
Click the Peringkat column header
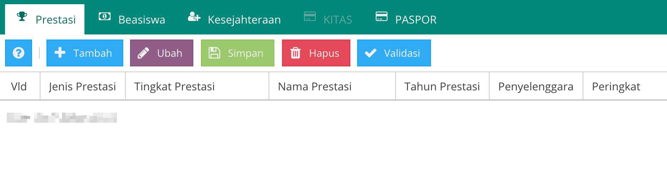click(x=616, y=87)
